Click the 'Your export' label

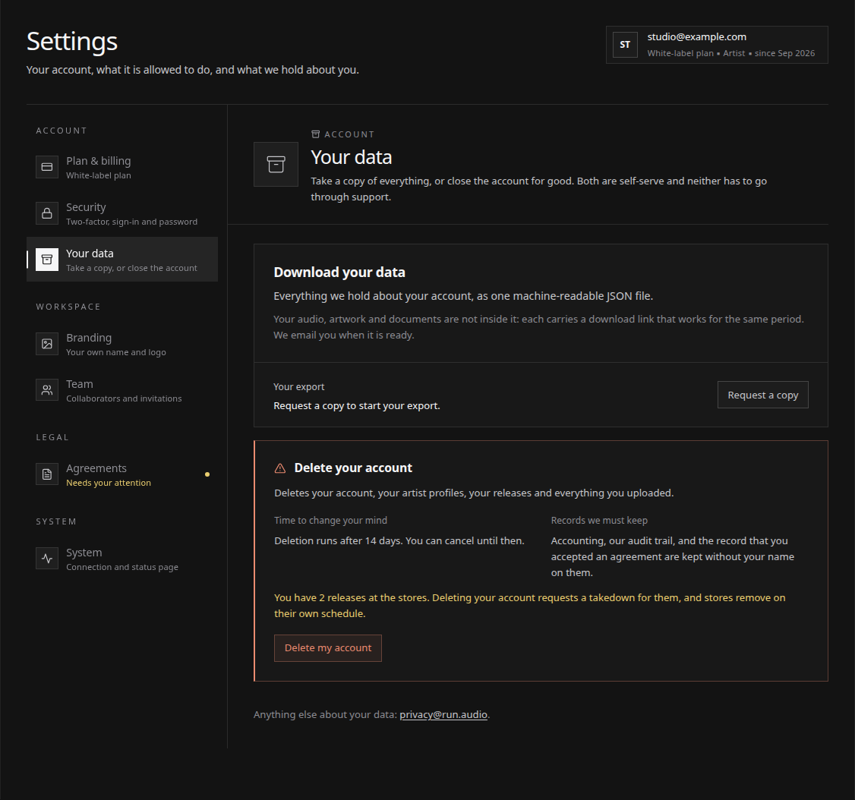(299, 387)
